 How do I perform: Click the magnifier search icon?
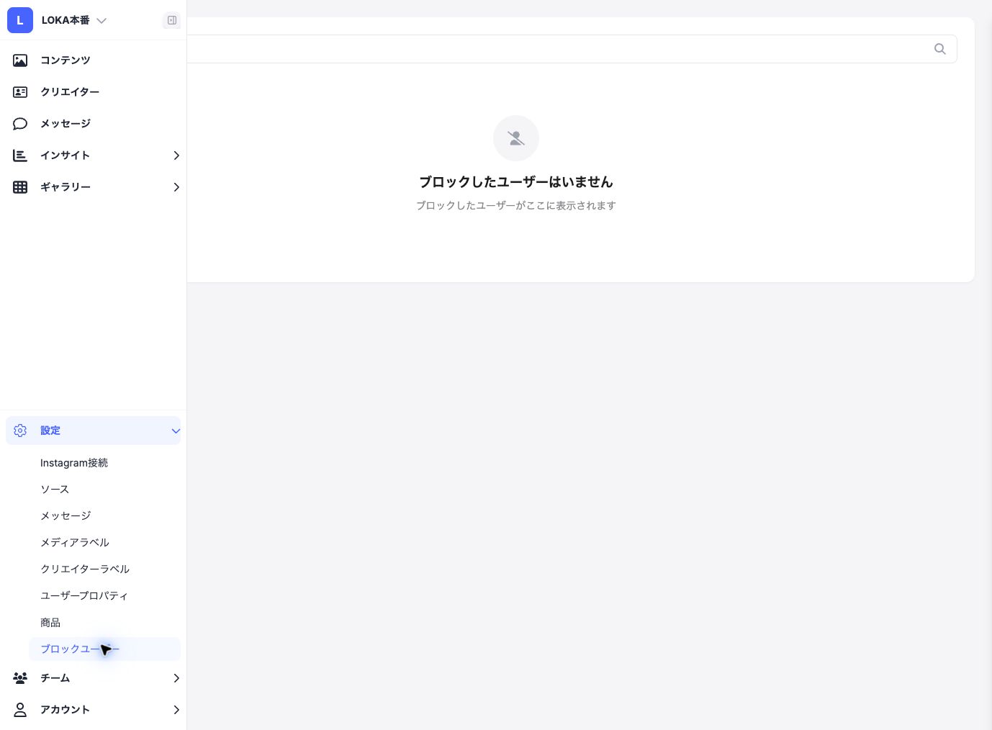[940, 49]
